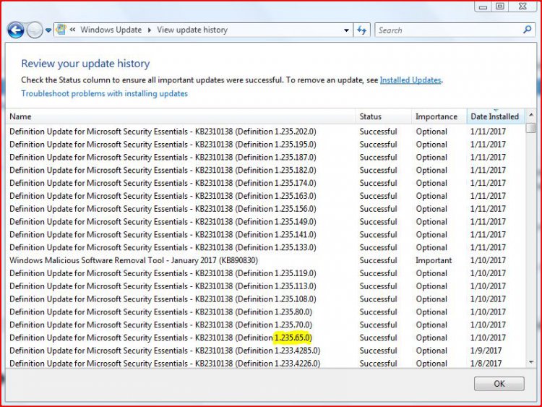The width and height of the screenshot is (542, 407).
Task: Sort by the Importance column header
Action: click(x=439, y=116)
